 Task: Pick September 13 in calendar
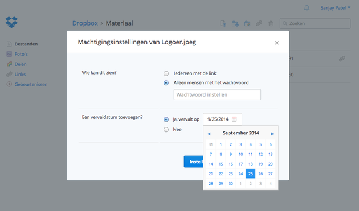pyautogui.click(x=271, y=154)
